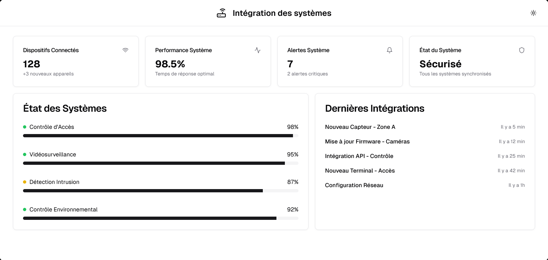Click the État du Système card title
Image resolution: width=548 pixels, height=260 pixels.
pos(440,50)
